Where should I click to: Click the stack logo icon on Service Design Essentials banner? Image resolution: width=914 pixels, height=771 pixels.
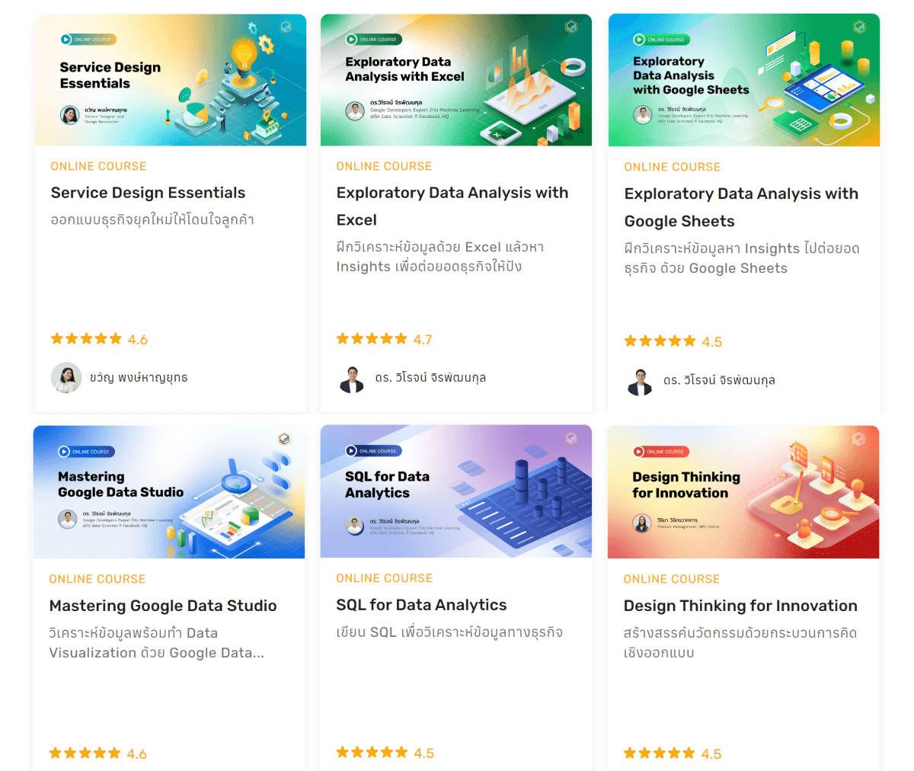coord(286,27)
